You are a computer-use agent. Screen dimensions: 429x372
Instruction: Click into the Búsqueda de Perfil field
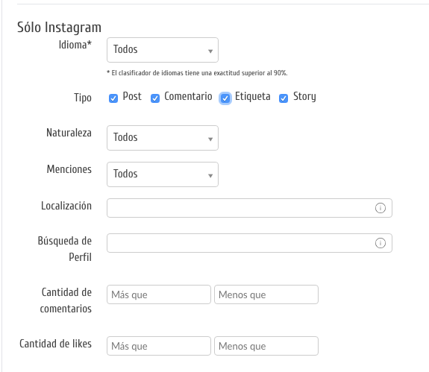(x=249, y=243)
